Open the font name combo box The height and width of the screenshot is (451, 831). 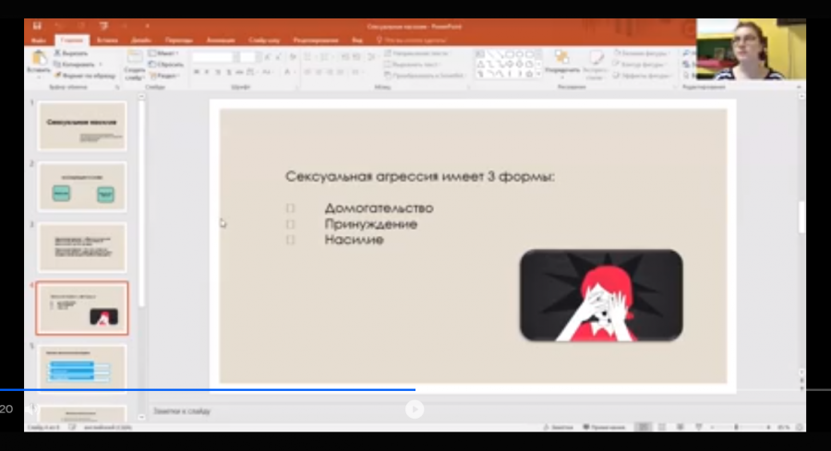pos(212,57)
